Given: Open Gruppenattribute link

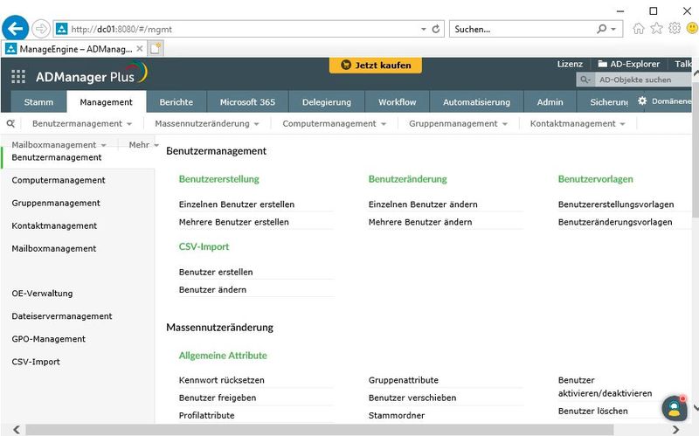Looking at the screenshot, I should tap(404, 380).
